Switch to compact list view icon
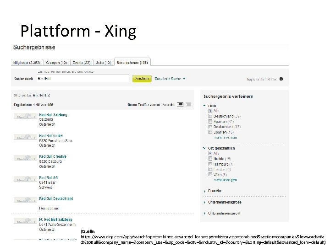 click(188, 105)
